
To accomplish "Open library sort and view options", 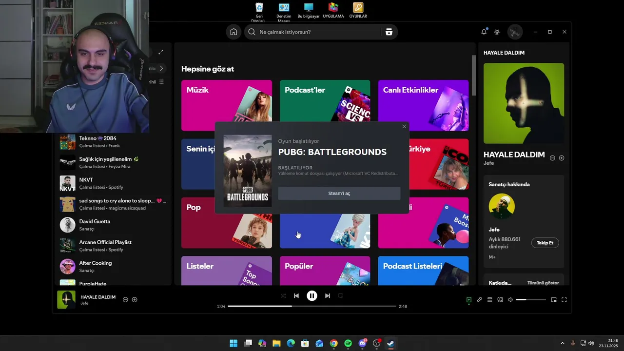I will 161,82.
